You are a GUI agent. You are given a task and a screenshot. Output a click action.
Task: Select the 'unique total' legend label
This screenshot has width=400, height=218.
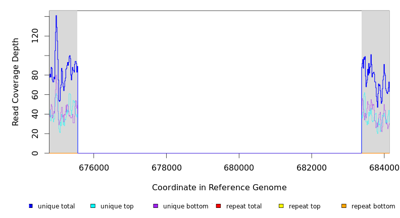point(56,206)
